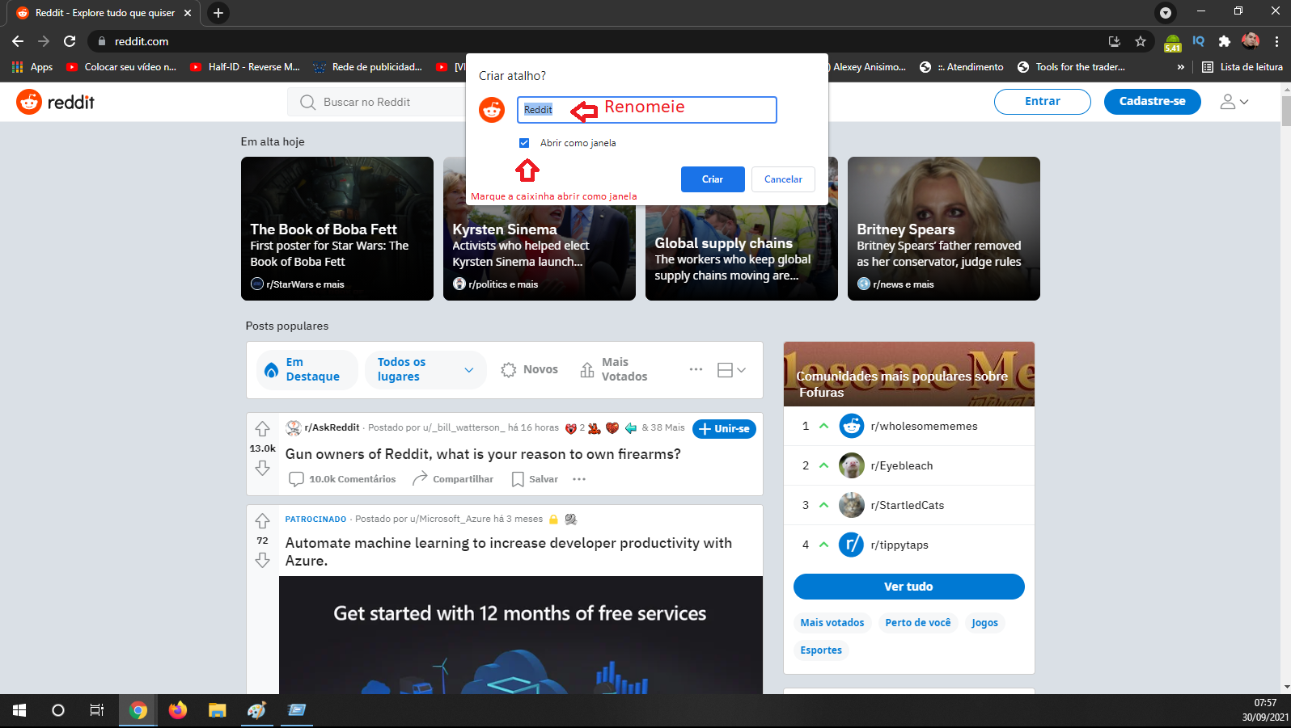
Task: Select the Em Destaque sort tab
Action: coord(307,369)
